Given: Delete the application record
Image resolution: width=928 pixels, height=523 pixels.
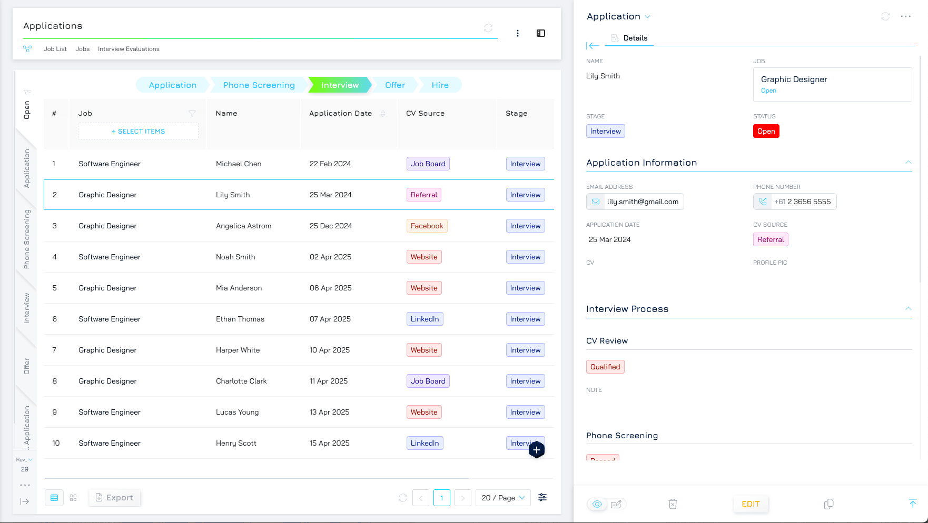Looking at the screenshot, I should point(673,504).
